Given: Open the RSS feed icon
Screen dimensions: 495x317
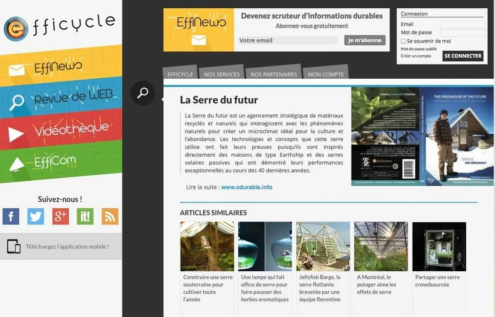Looking at the screenshot, I should pos(110,216).
